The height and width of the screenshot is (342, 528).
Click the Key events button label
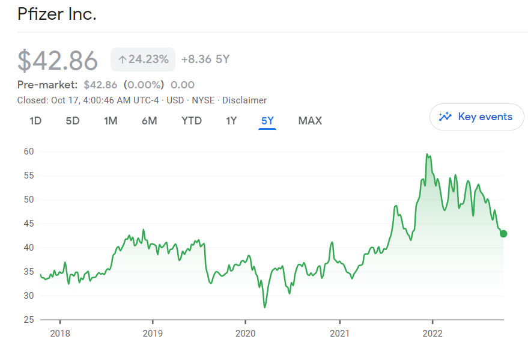pos(485,117)
